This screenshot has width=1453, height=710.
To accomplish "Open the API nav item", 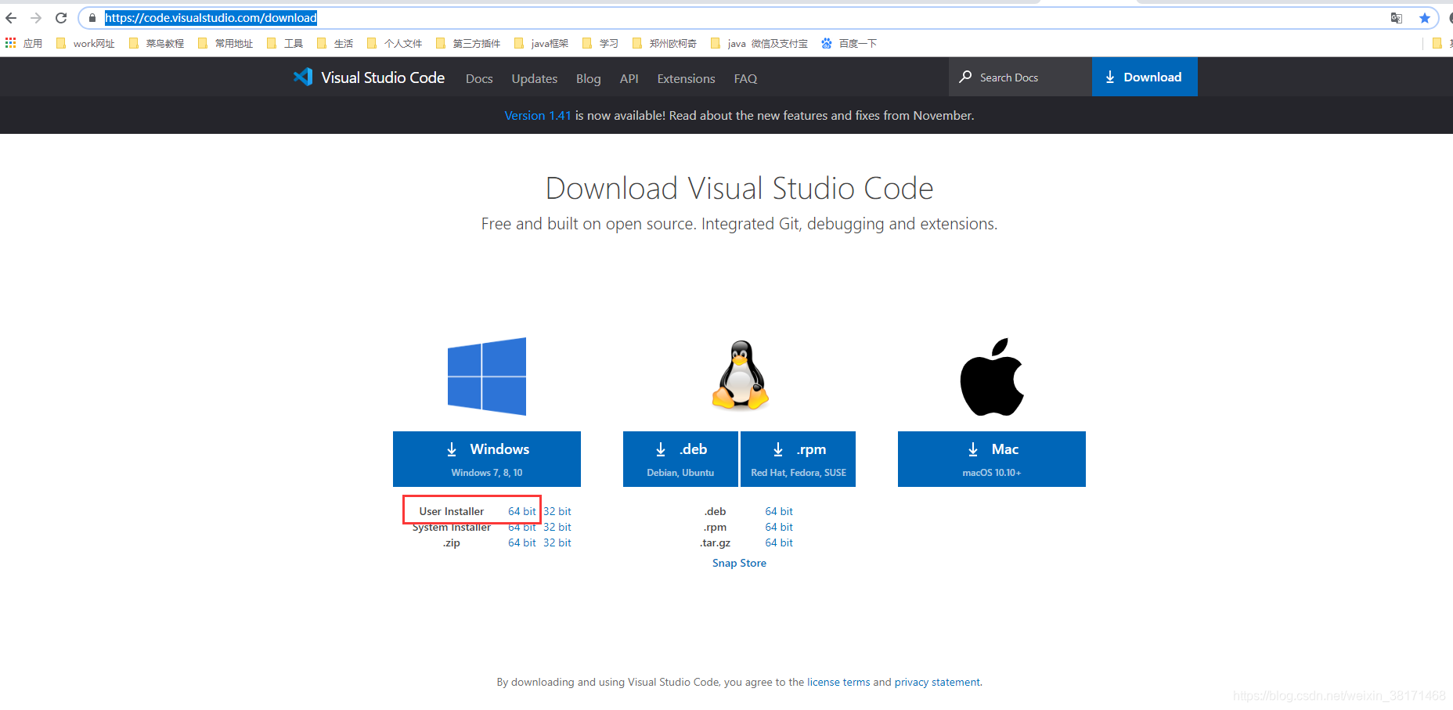I will click(x=629, y=78).
